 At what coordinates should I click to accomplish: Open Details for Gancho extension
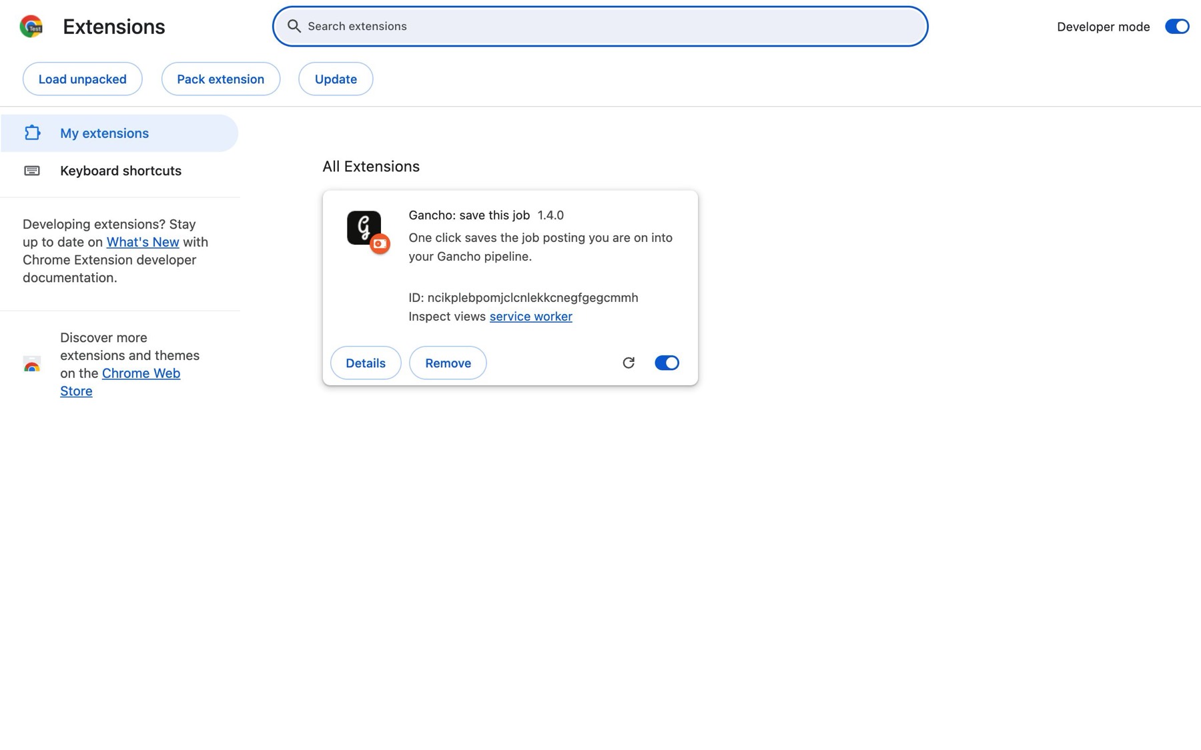[366, 363]
